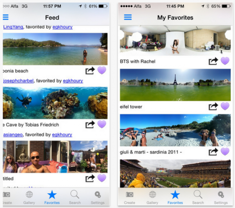Open Settings tab on My Favorites screen
The image size is (235, 208).
tap(221, 197)
